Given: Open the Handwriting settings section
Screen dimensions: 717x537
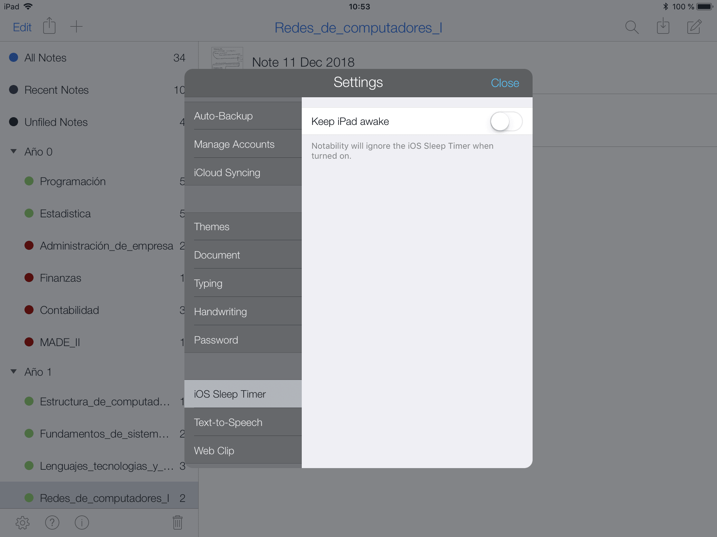Looking at the screenshot, I should click(x=220, y=311).
